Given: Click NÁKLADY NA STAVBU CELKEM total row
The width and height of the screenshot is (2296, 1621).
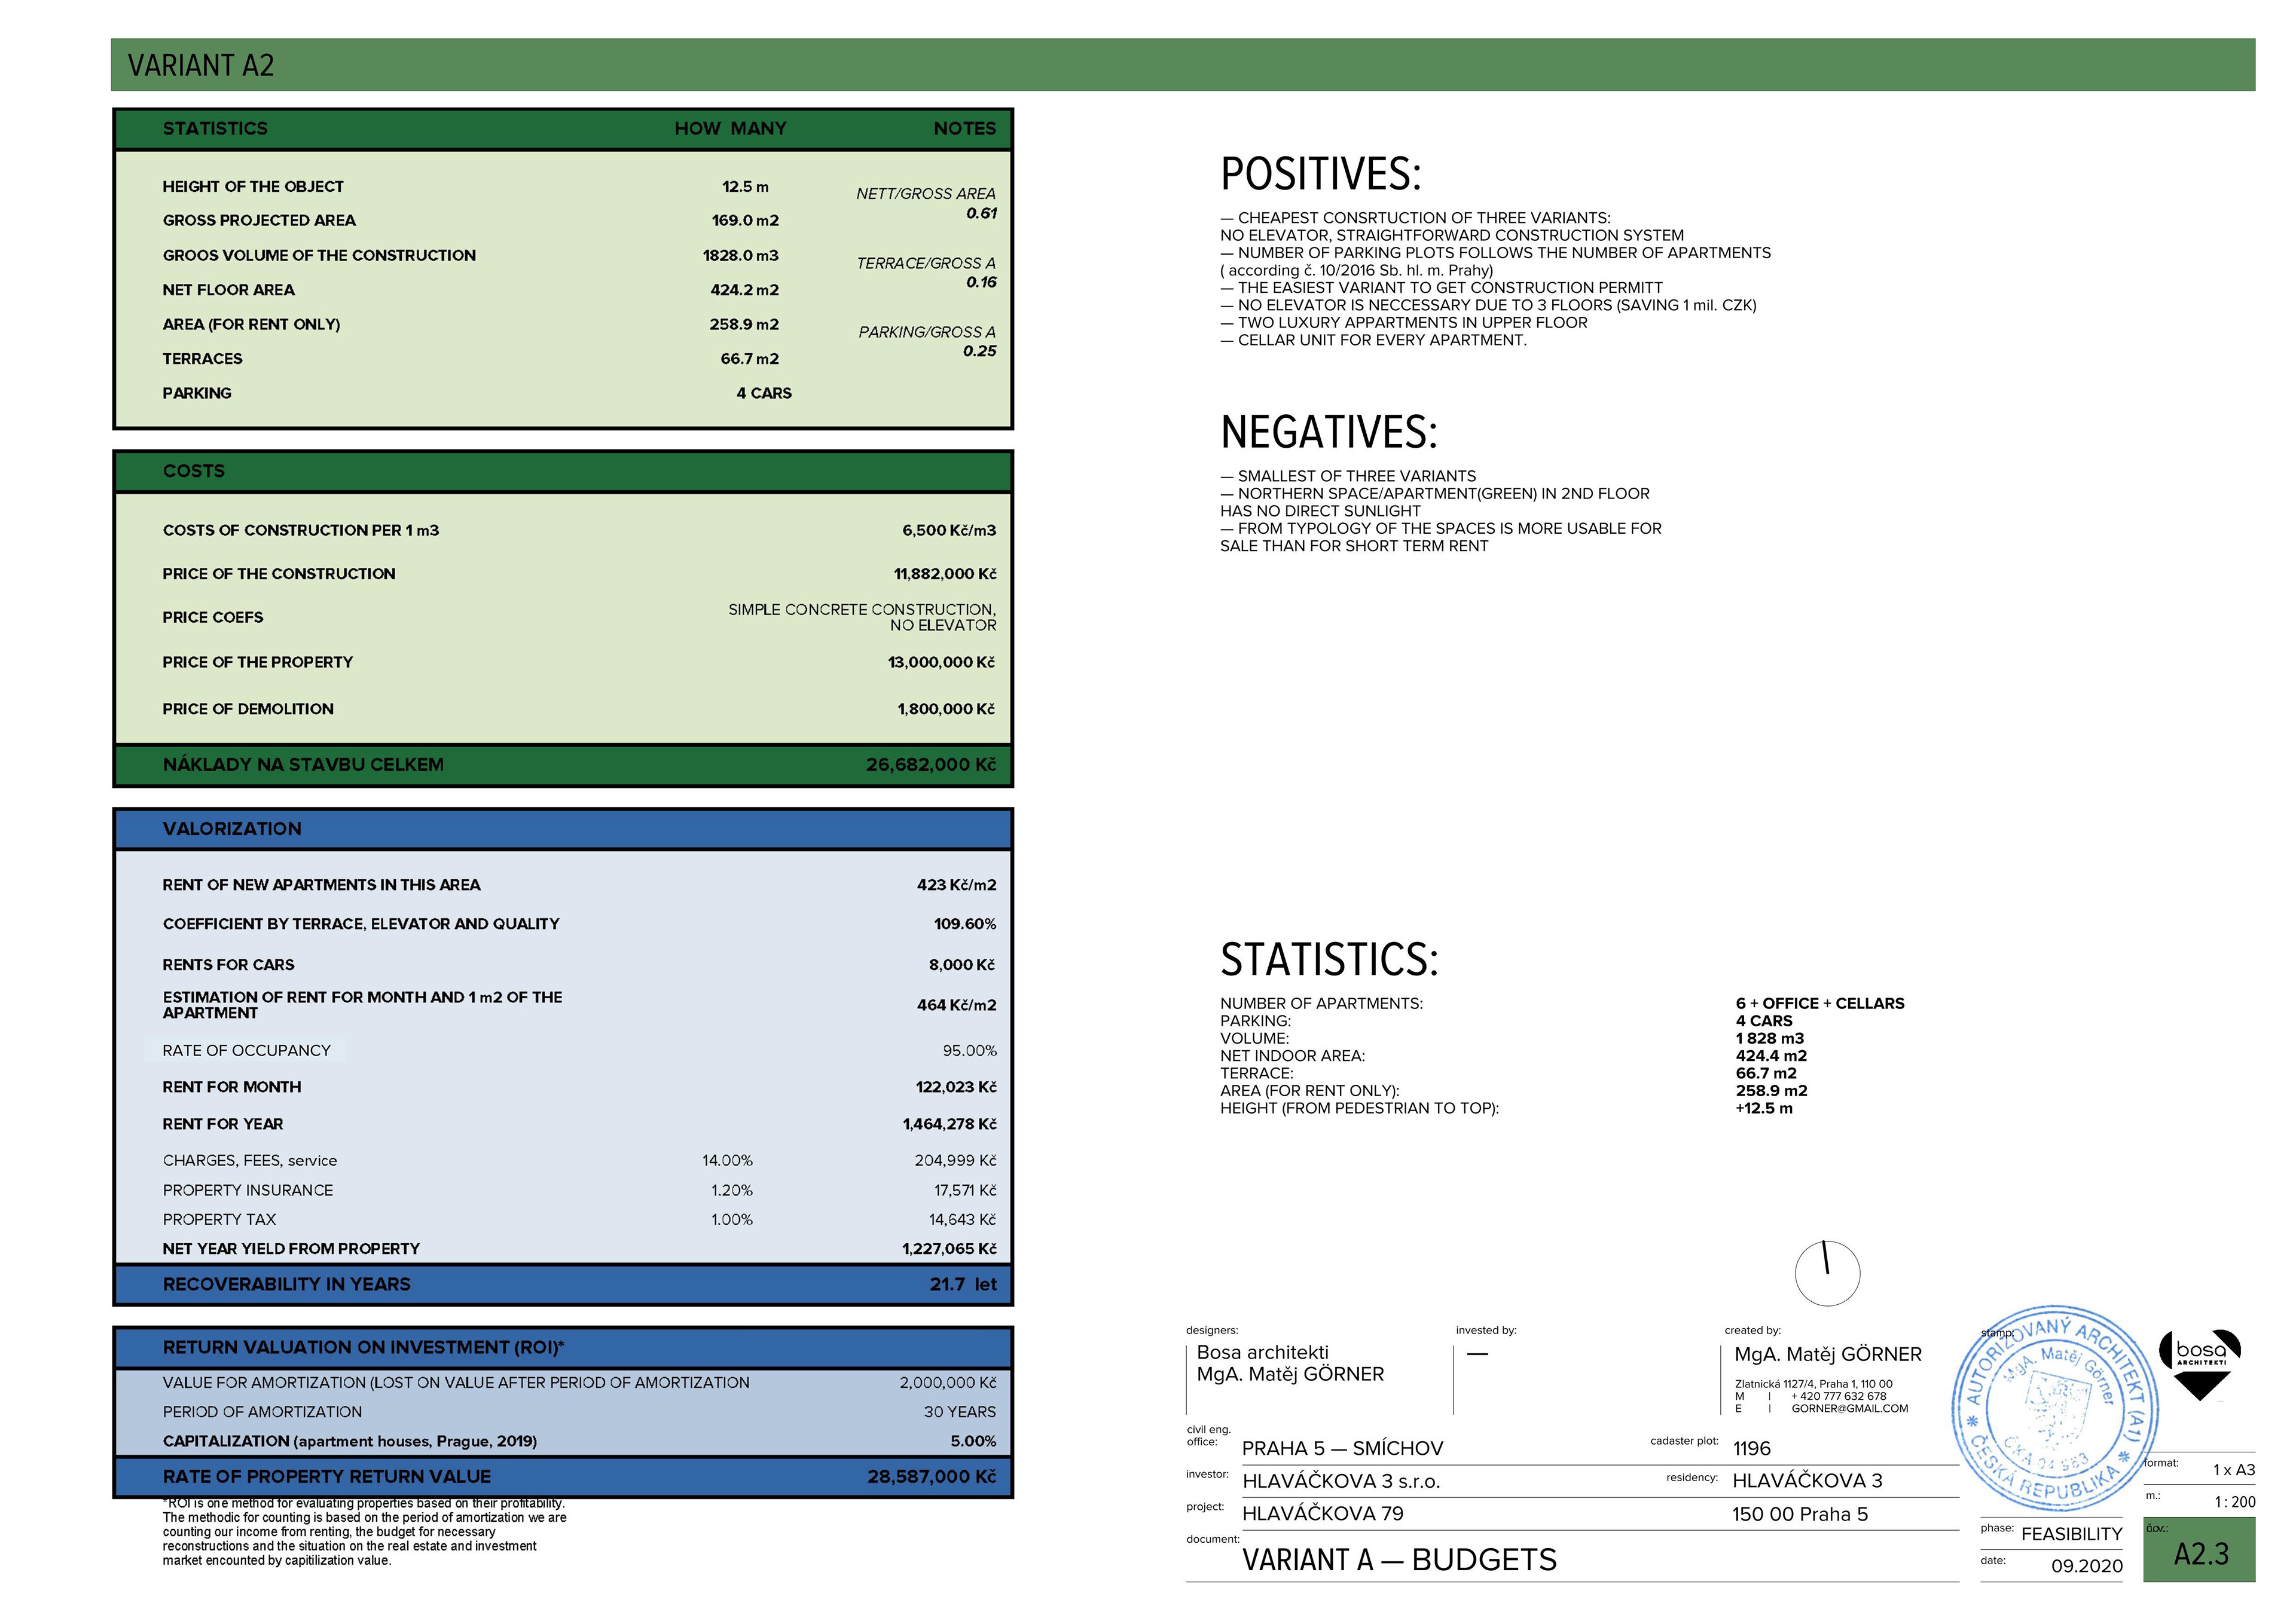Looking at the screenshot, I should click(x=563, y=764).
